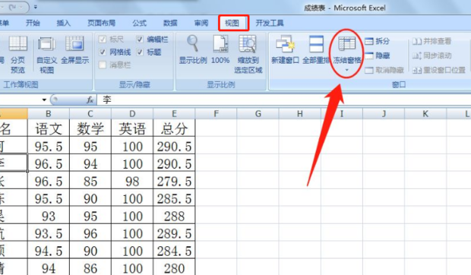This screenshot has width=471, height=275.
Task: Toggle the Formula Bar (编辑栏) checkbox
Action: pyautogui.click(x=140, y=40)
